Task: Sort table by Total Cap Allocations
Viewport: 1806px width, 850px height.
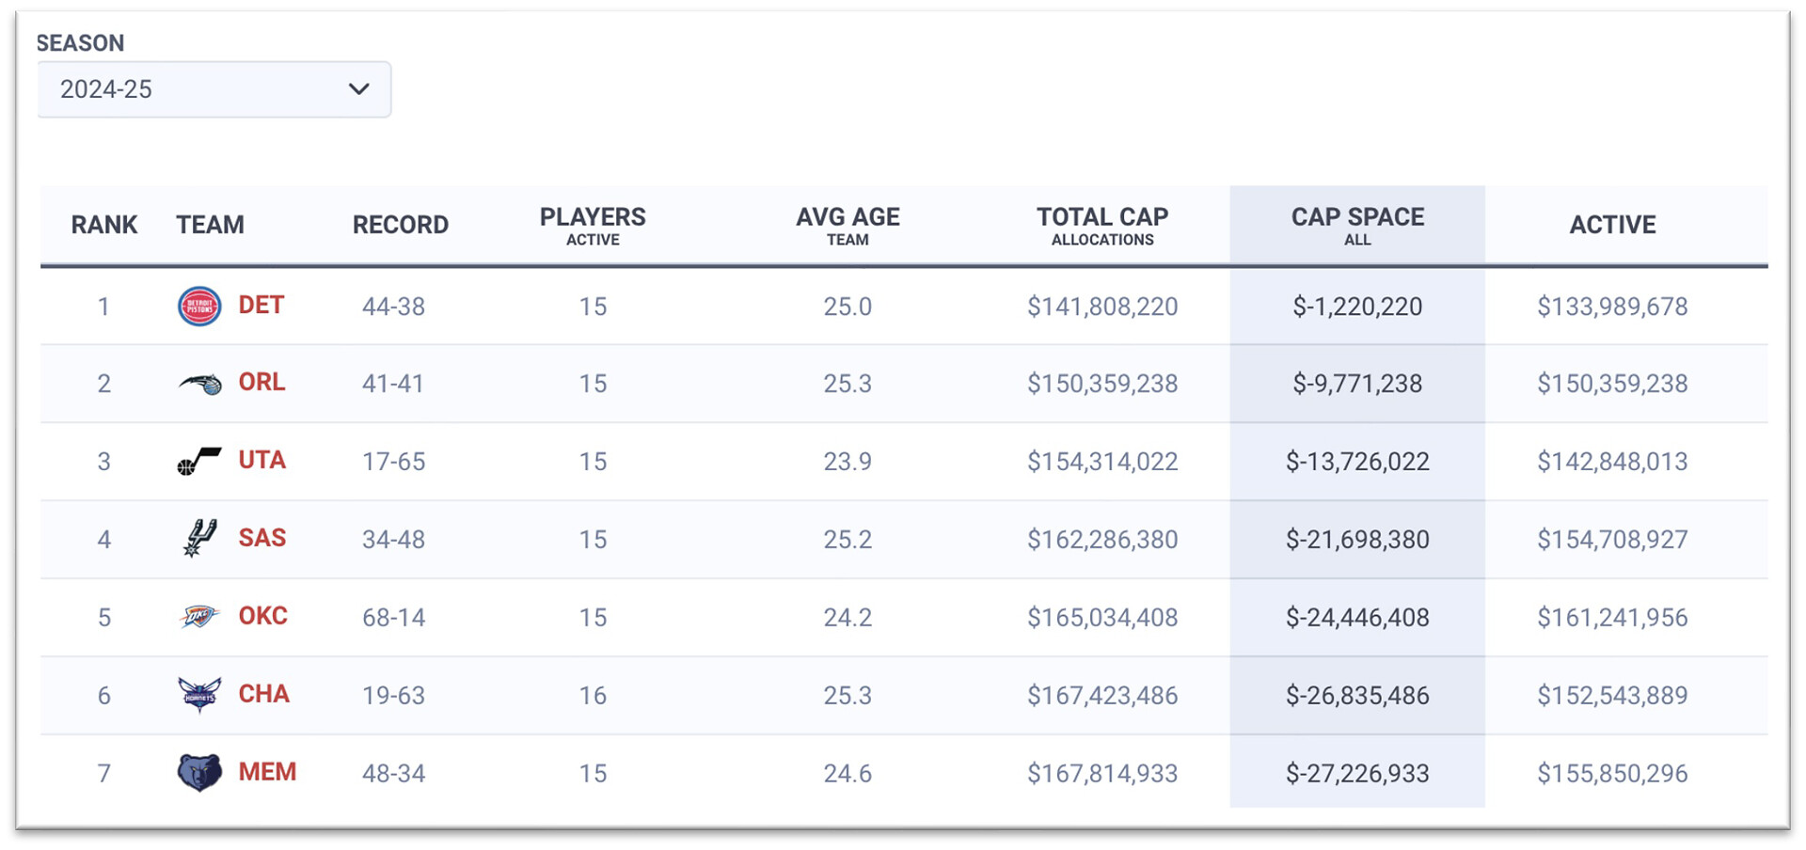Action: click(x=1101, y=226)
